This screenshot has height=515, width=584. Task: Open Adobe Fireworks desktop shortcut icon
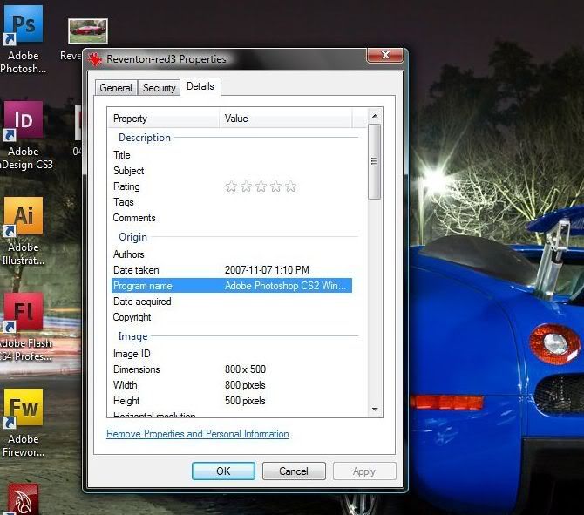24,408
